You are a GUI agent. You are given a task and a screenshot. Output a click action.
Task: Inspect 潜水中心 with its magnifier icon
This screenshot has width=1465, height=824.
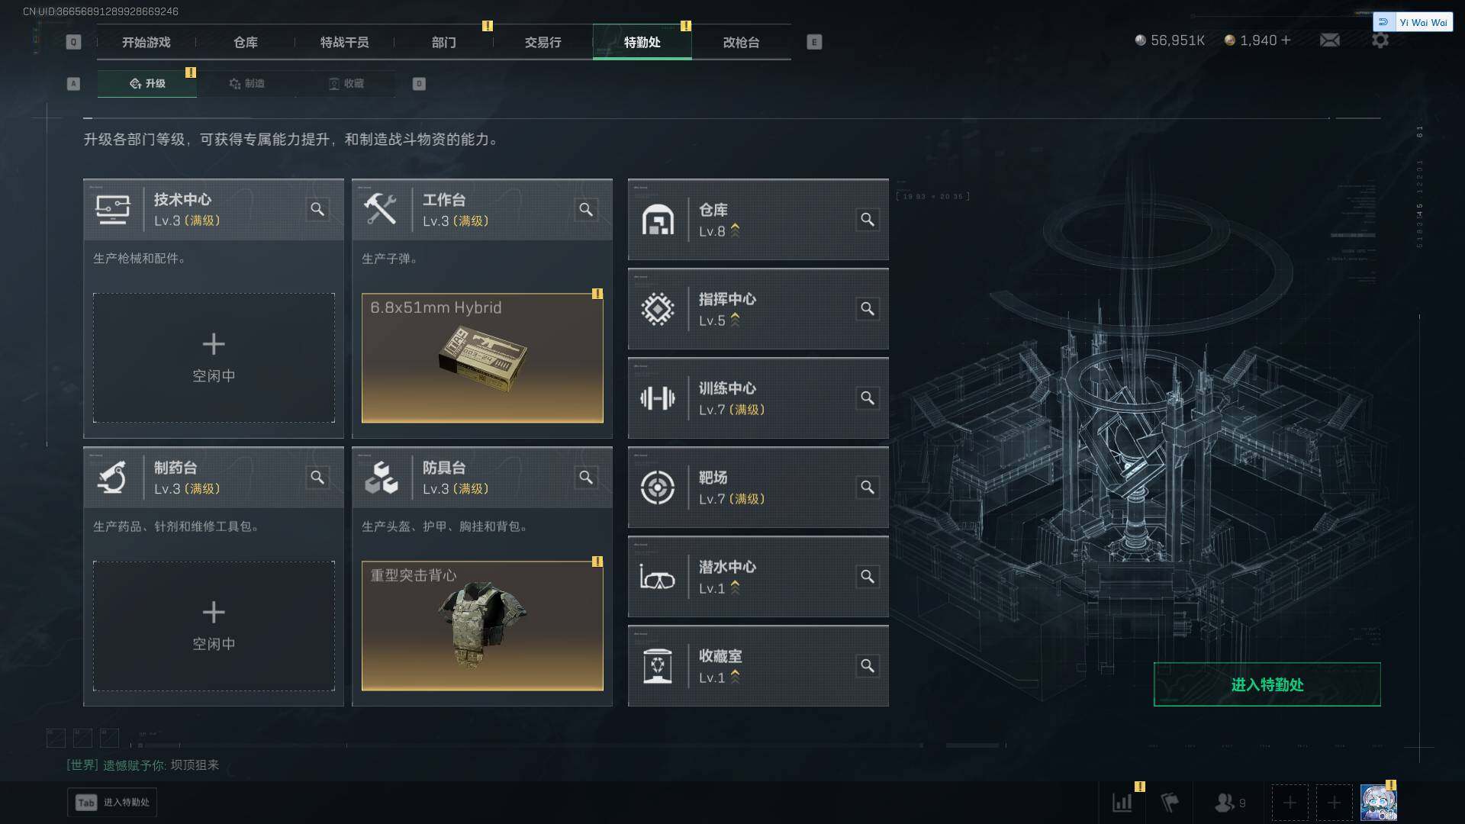(868, 576)
